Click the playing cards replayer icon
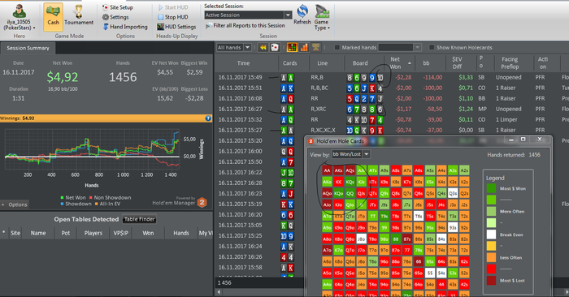 275,47
